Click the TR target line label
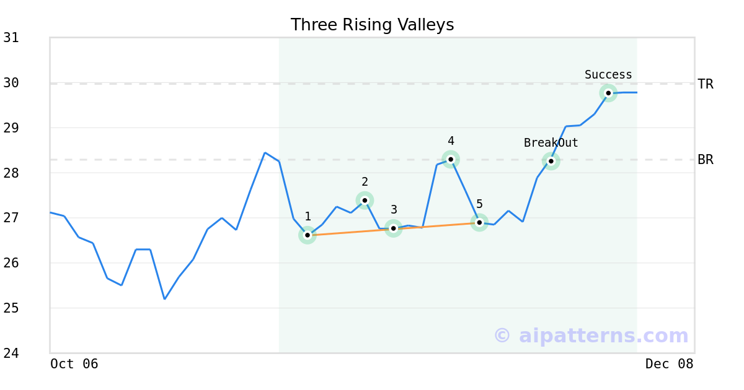This screenshot has height=390, width=744. point(706,84)
